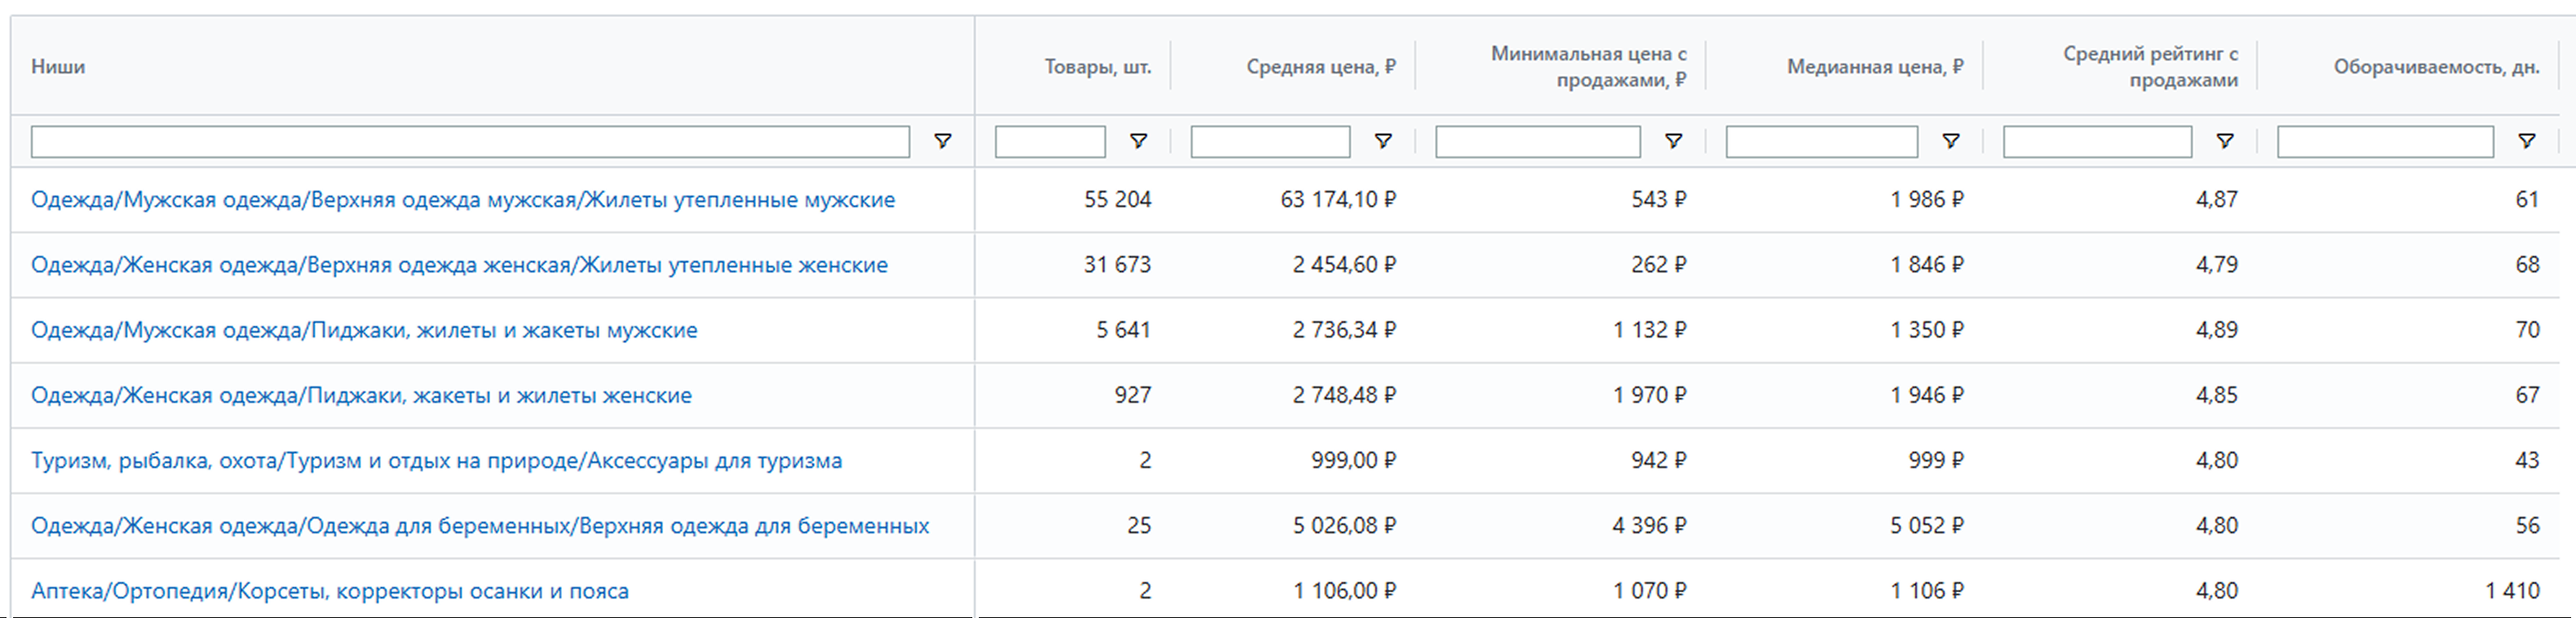Click the Медианная цена filter input field
Viewport: 2576px width, 618px height.
(x=1821, y=142)
